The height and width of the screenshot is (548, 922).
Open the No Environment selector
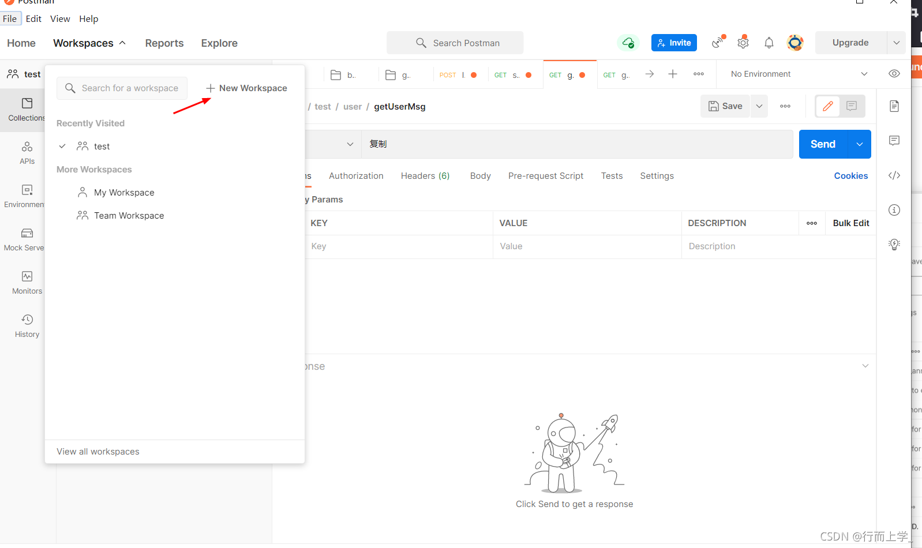pyautogui.click(x=799, y=74)
